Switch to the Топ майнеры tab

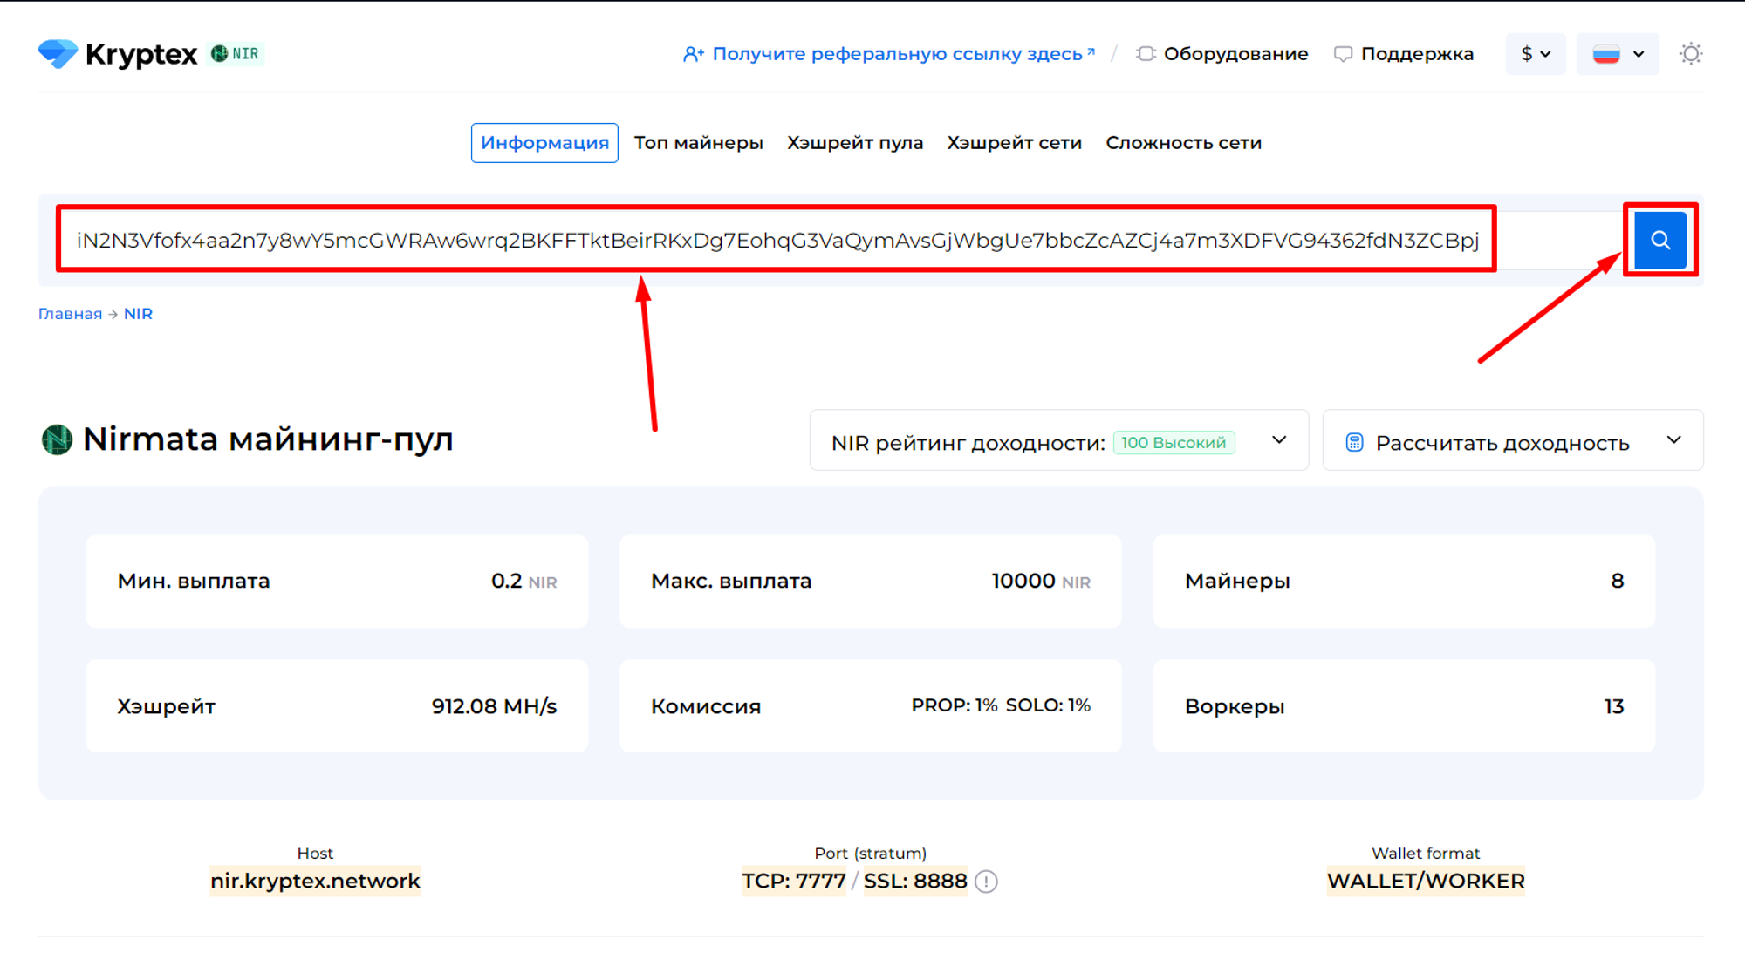pyautogui.click(x=698, y=143)
